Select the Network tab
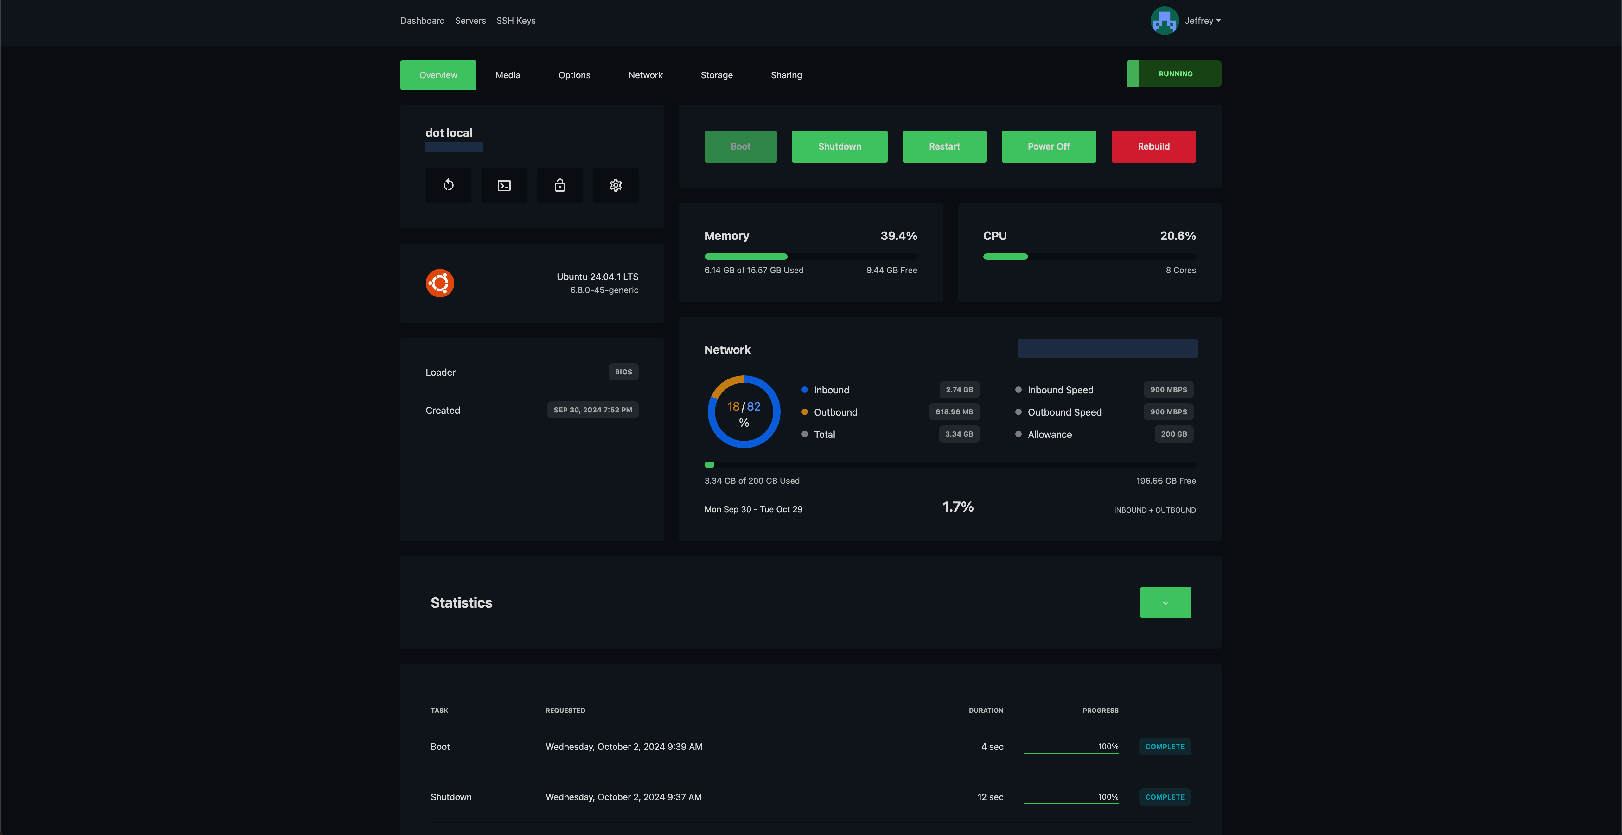 (645, 75)
